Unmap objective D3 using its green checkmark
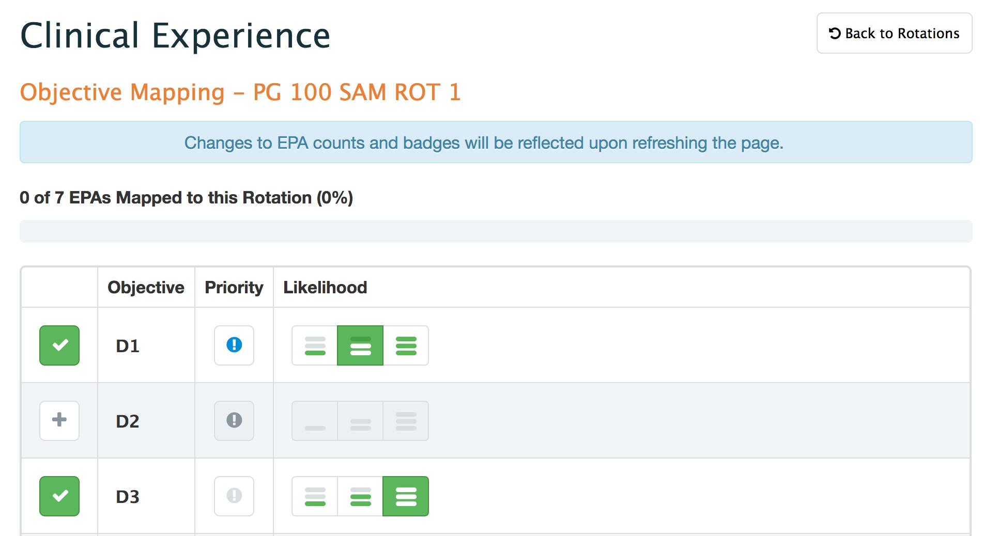The height and width of the screenshot is (536, 983). [x=59, y=496]
